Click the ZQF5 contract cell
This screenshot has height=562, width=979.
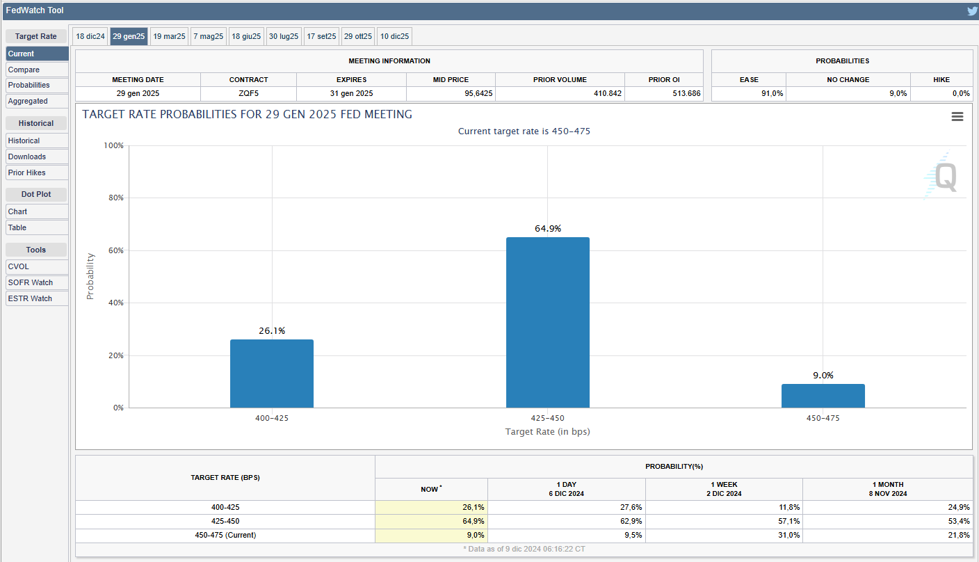[x=248, y=93]
